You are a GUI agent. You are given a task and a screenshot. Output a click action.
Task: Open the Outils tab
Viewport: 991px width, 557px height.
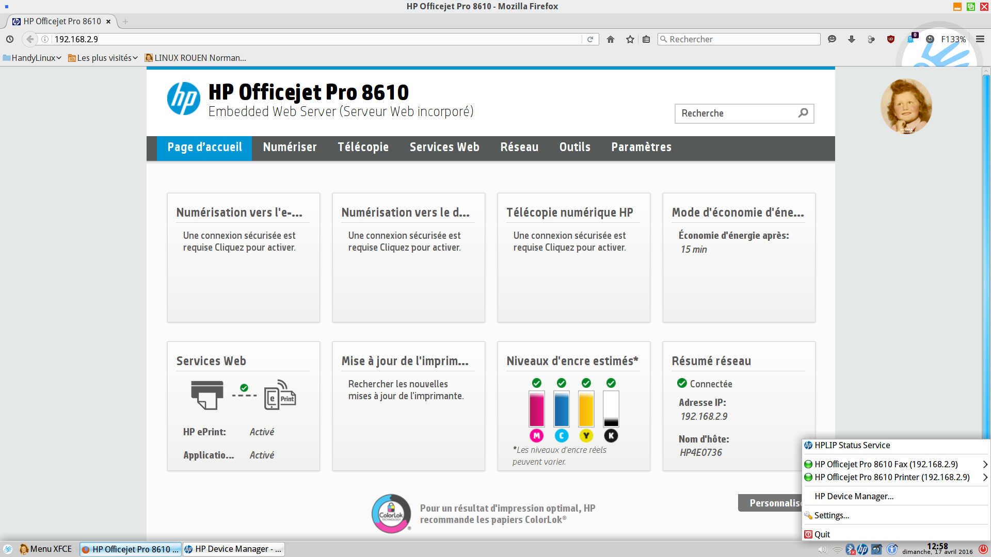tap(574, 148)
